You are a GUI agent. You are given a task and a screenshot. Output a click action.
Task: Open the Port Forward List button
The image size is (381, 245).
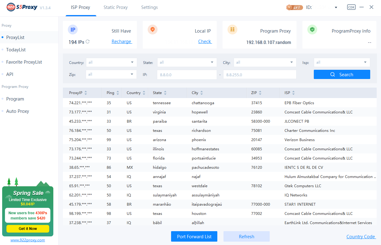[x=194, y=236]
